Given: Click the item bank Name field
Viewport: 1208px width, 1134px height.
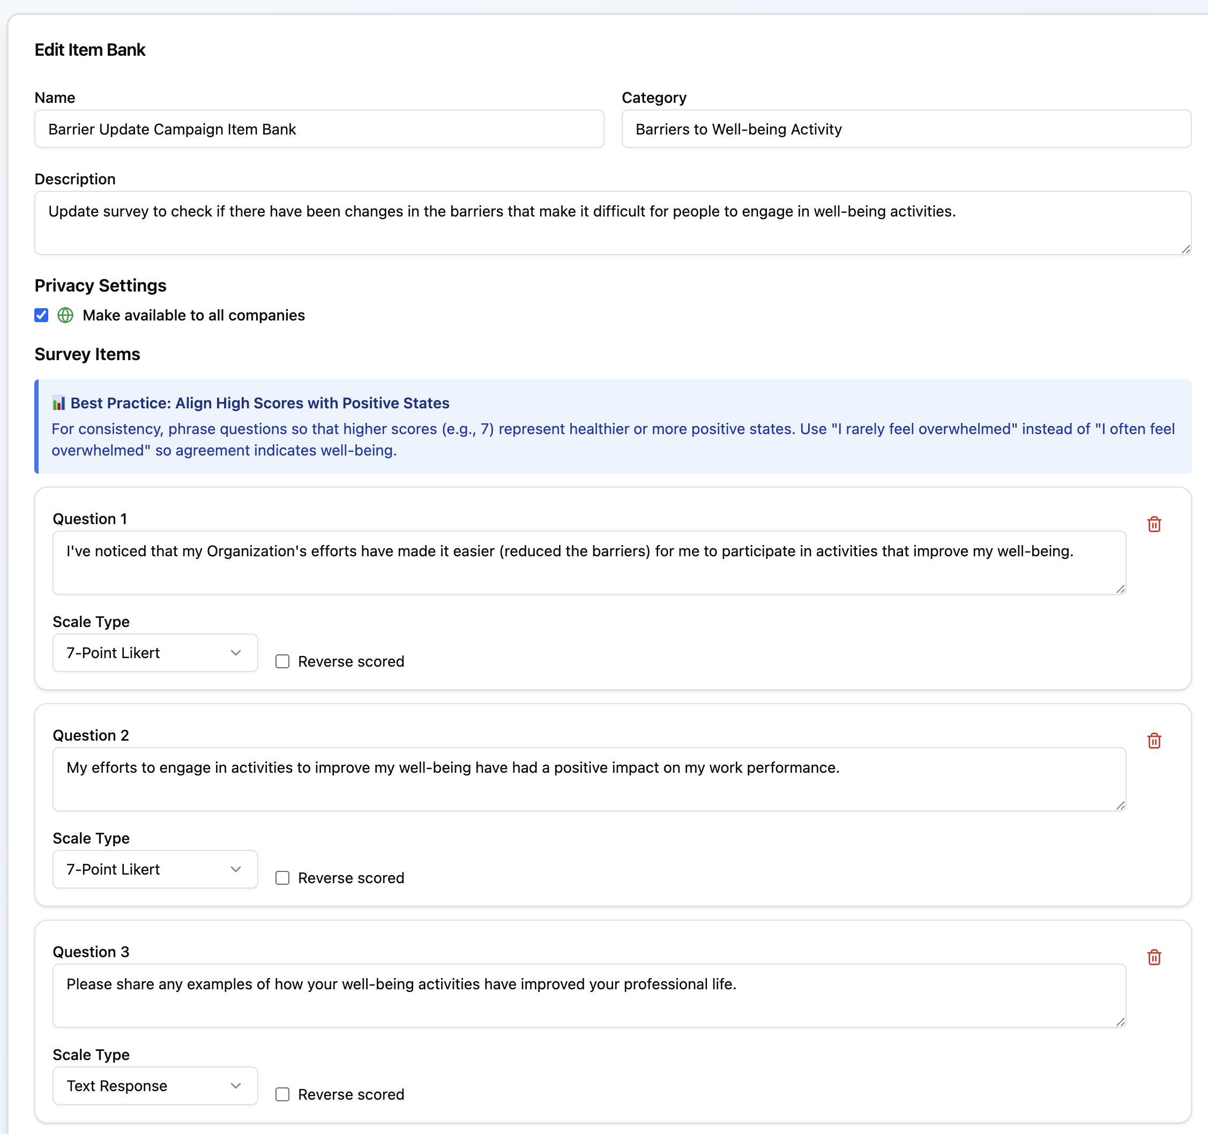Looking at the screenshot, I should click(x=318, y=129).
